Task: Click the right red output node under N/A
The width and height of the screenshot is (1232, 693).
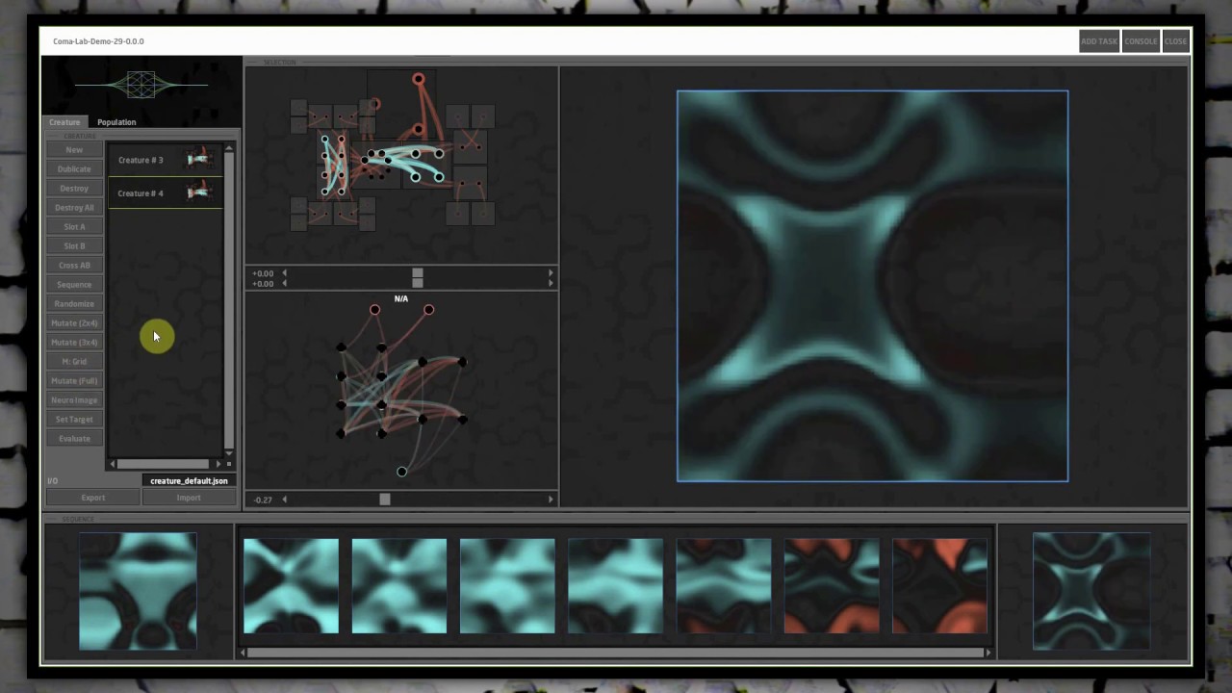Action: click(x=428, y=310)
